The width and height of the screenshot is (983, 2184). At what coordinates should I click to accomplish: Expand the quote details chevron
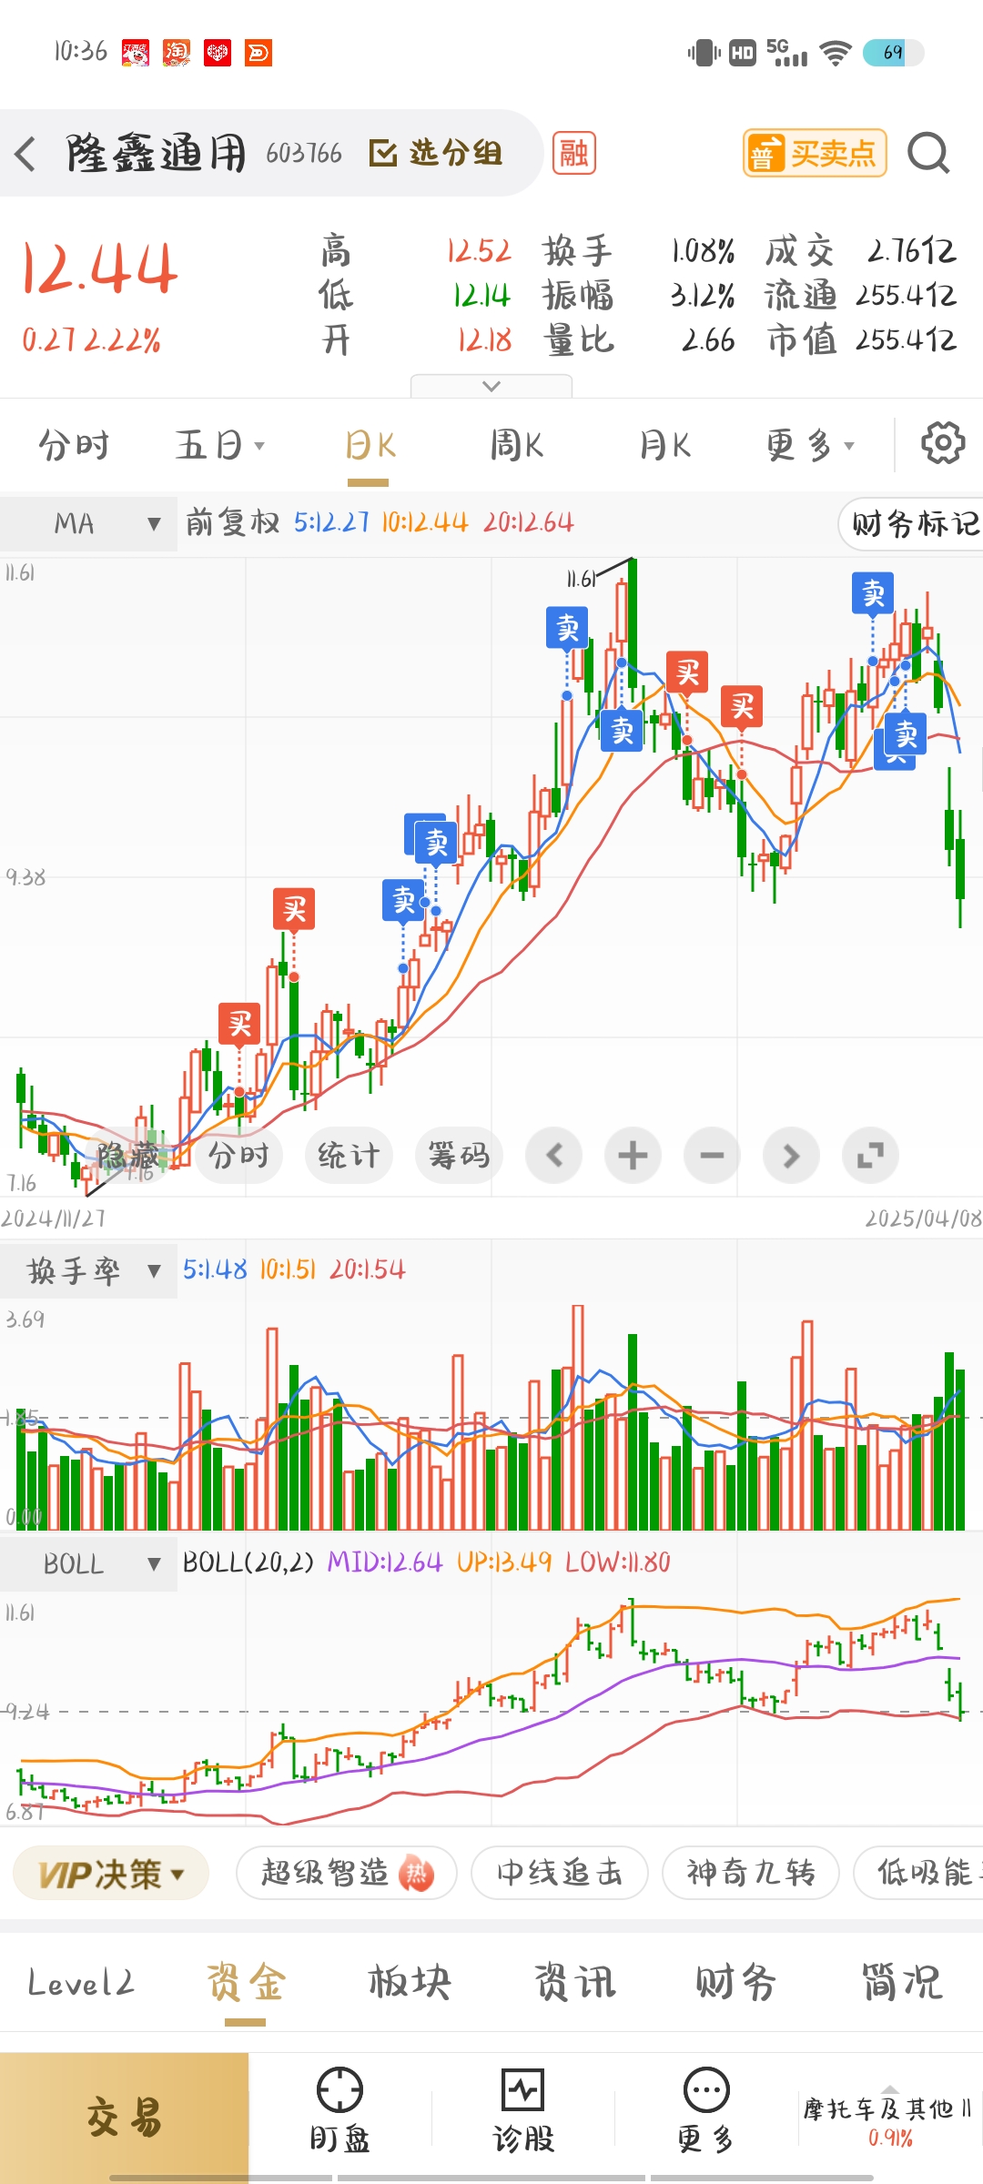tap(491, 386)
